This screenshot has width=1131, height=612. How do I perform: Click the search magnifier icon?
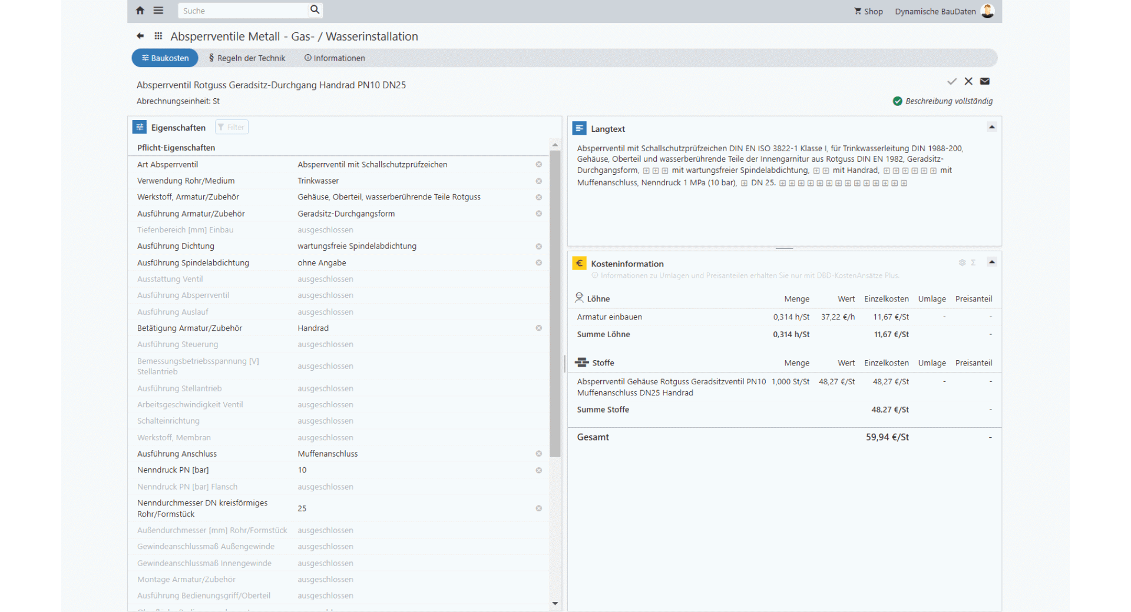click(x=315, y=10)
